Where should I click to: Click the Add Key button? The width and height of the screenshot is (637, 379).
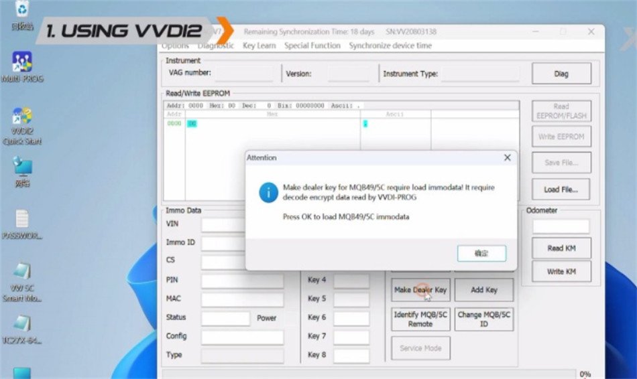click(483, 290)
